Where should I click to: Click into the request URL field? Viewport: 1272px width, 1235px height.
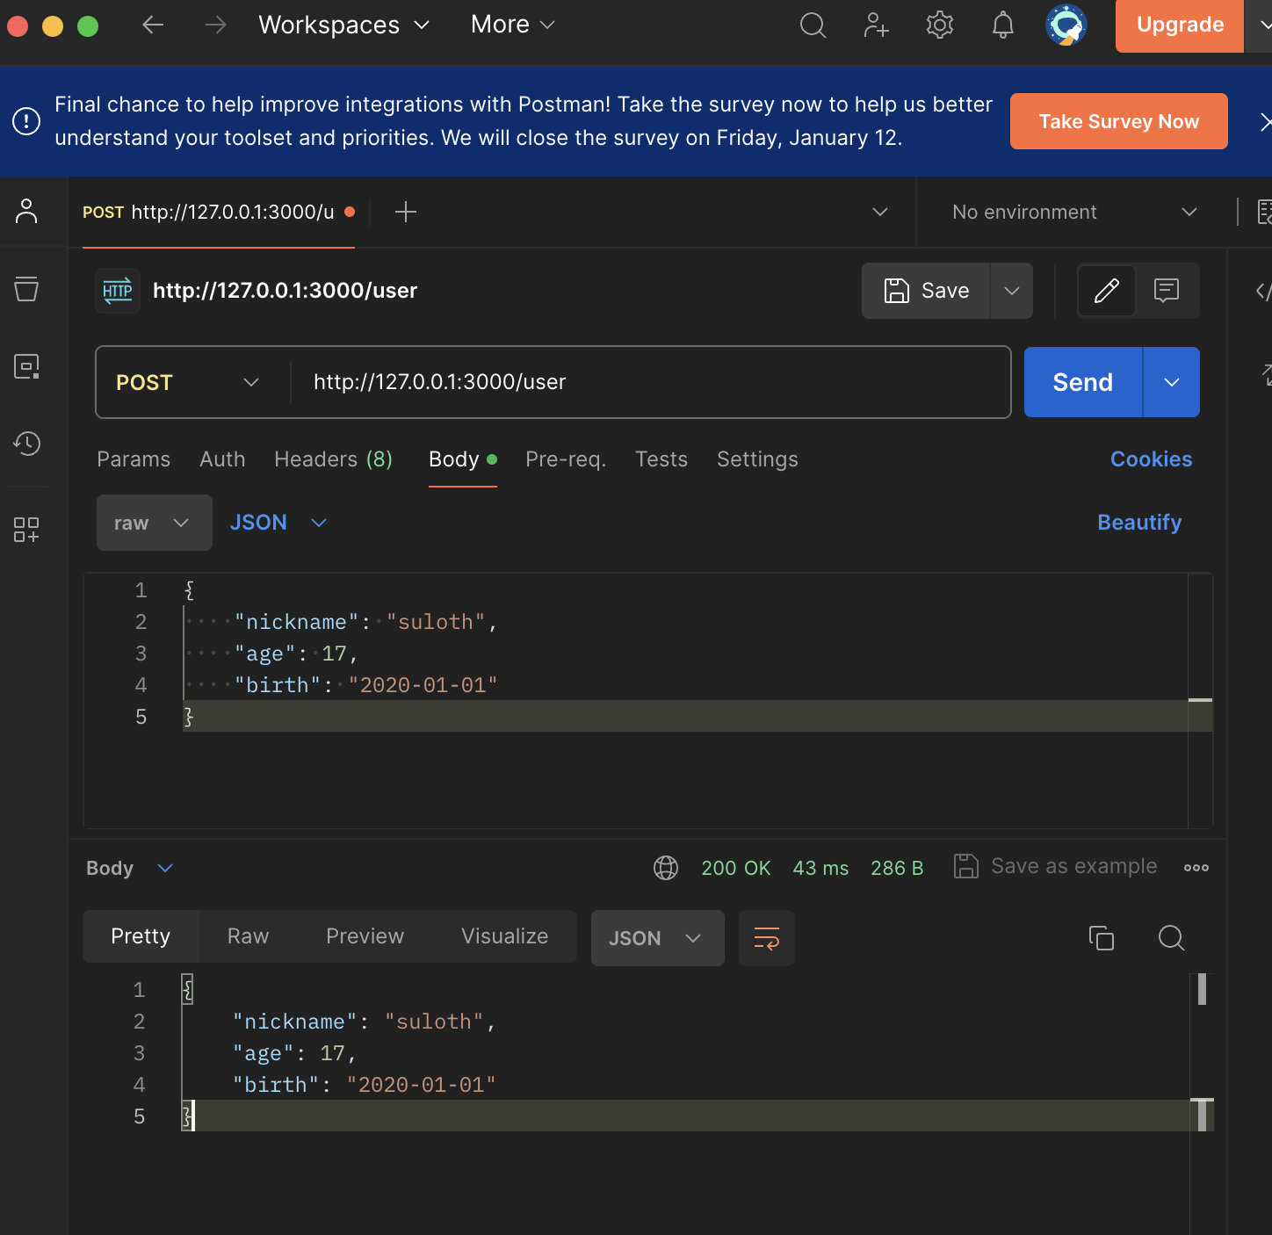pyautogui.click(x=650, y=382)
